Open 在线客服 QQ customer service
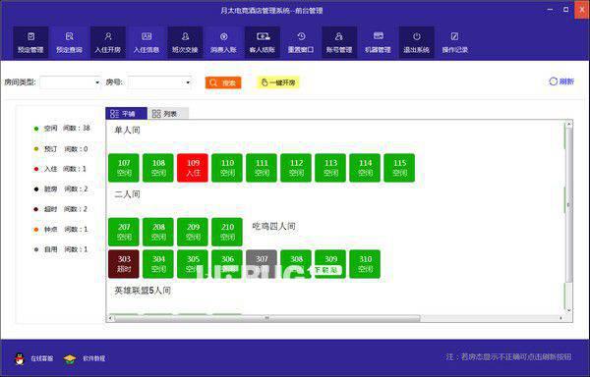Screen dimensions: 590x377 tap(33, 359)
